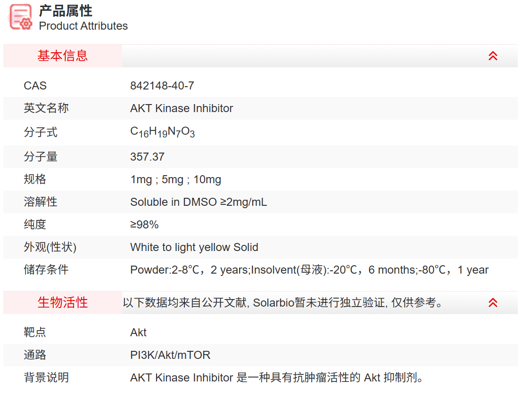Screen dimensions: 522x397
Task: Click the English name AKT Kinase Inhibitor
Action: tap(182, 108)
